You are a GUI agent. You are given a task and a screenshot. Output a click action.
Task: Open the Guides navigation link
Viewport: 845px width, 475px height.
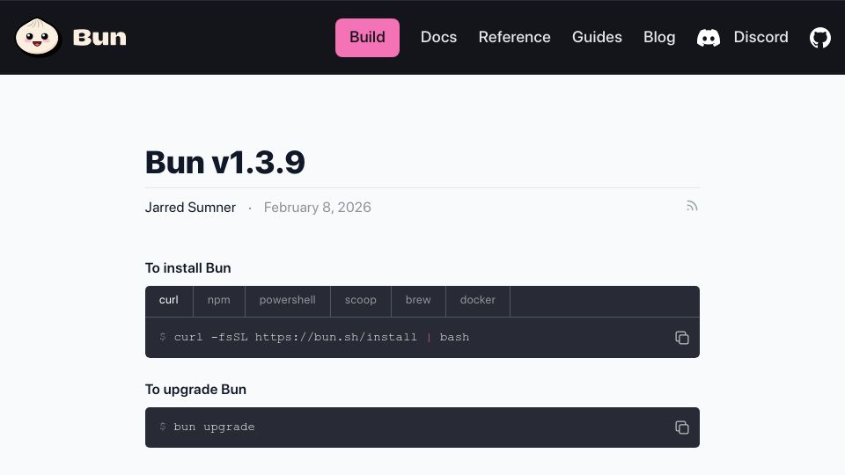coord(597,37)
